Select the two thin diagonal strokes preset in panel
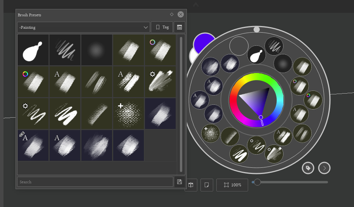The width and height of the screenshot is (354, 207). pyautogui.click(x=97, y=82)
